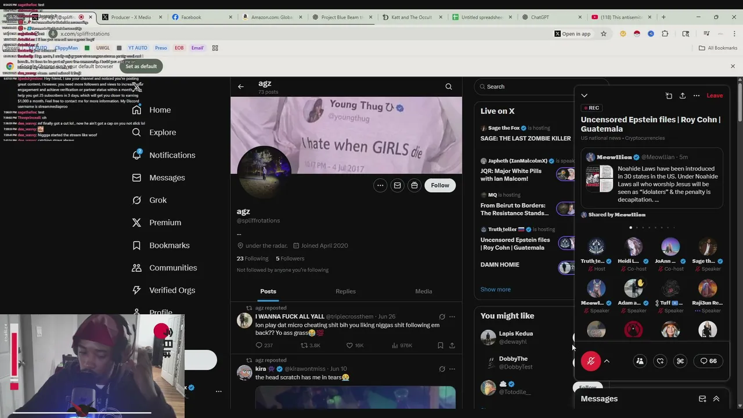743x418 pixels.
Task: Open Messages in the X sidebar
Action: [x=158, y=178]
